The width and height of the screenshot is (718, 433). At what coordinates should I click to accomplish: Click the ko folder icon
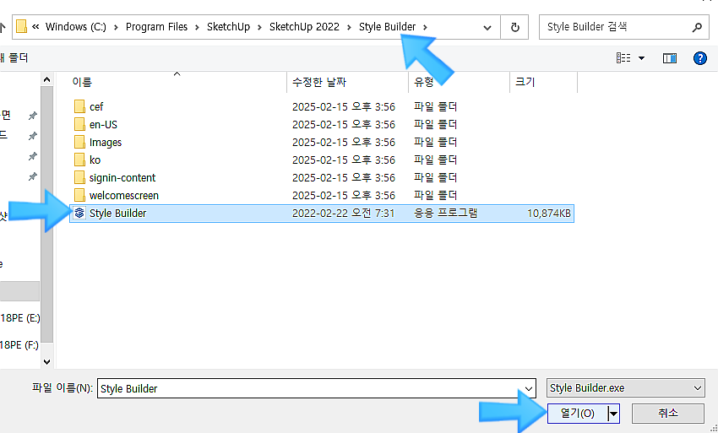79,160
